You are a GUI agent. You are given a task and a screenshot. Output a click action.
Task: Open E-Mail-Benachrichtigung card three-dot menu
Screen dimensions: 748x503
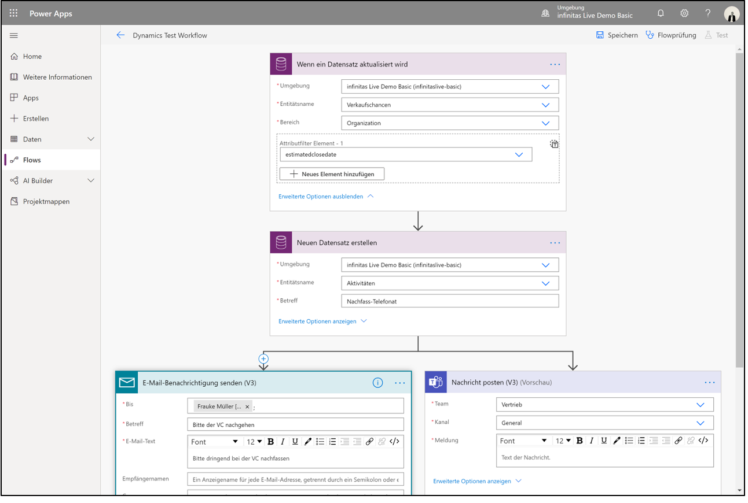(400, 383)
